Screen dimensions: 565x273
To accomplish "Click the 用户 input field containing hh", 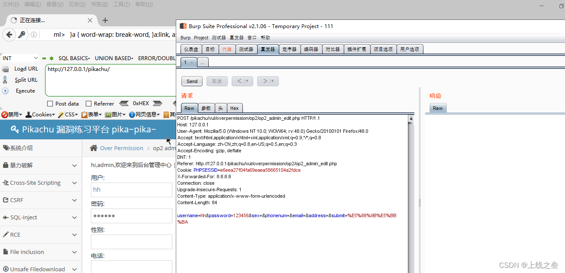I will coord(132,189).
